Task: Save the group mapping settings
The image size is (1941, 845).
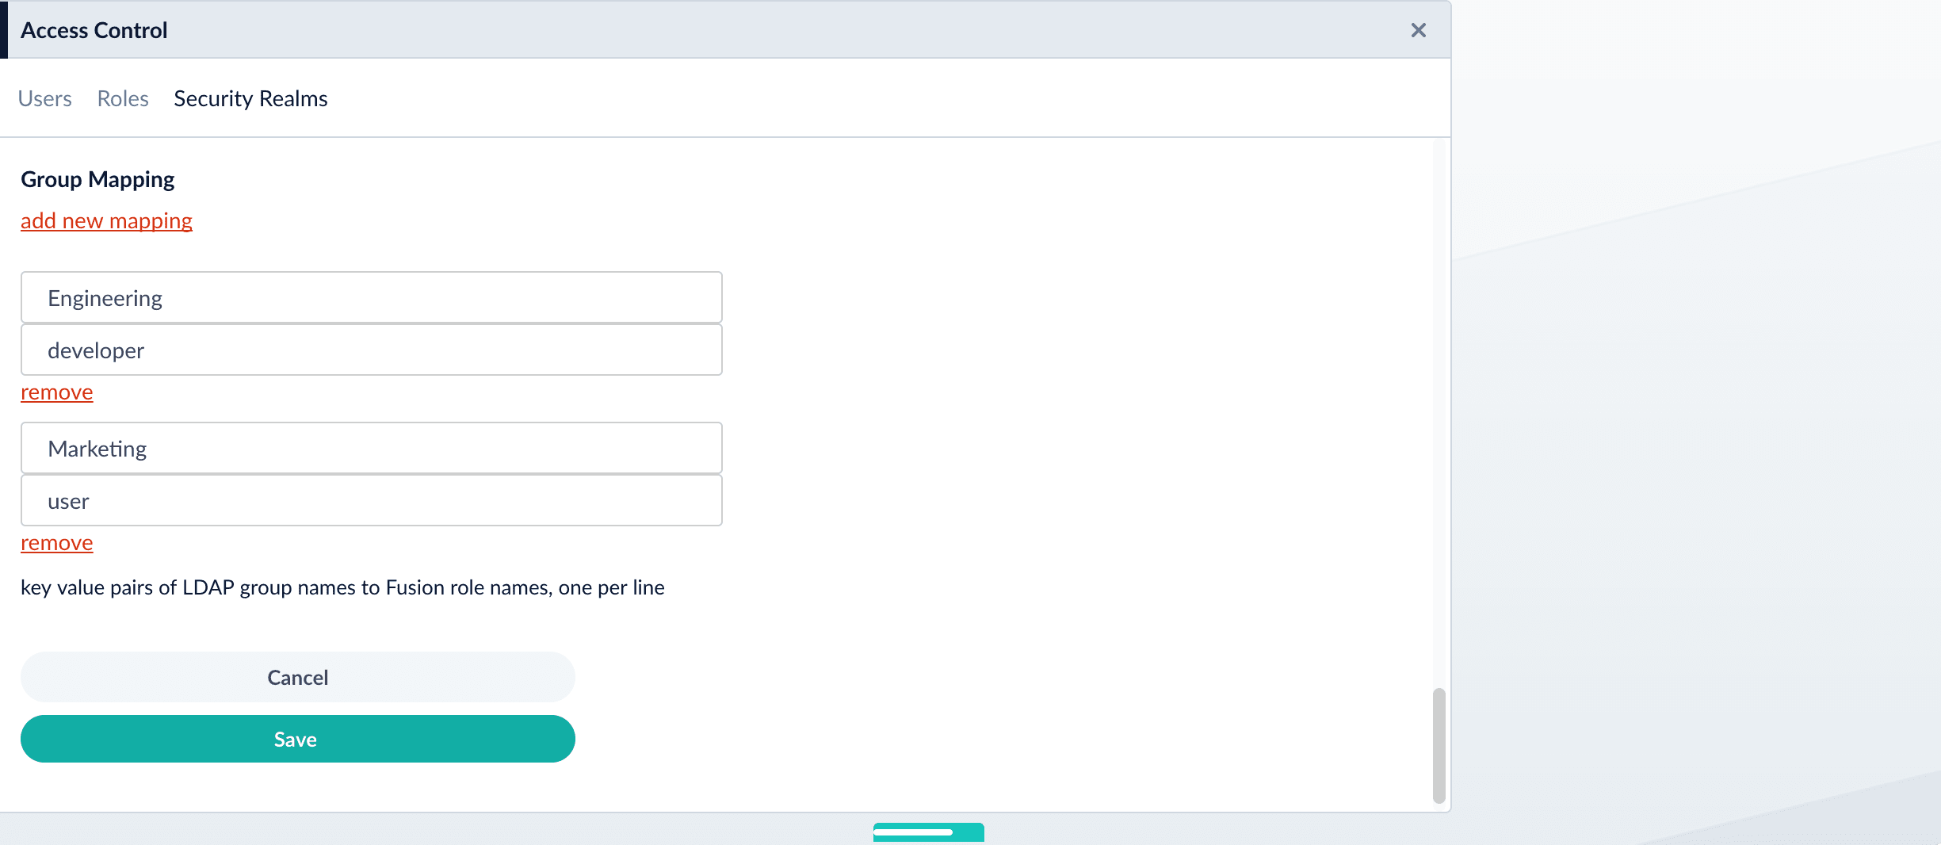Action: [298, 739]
